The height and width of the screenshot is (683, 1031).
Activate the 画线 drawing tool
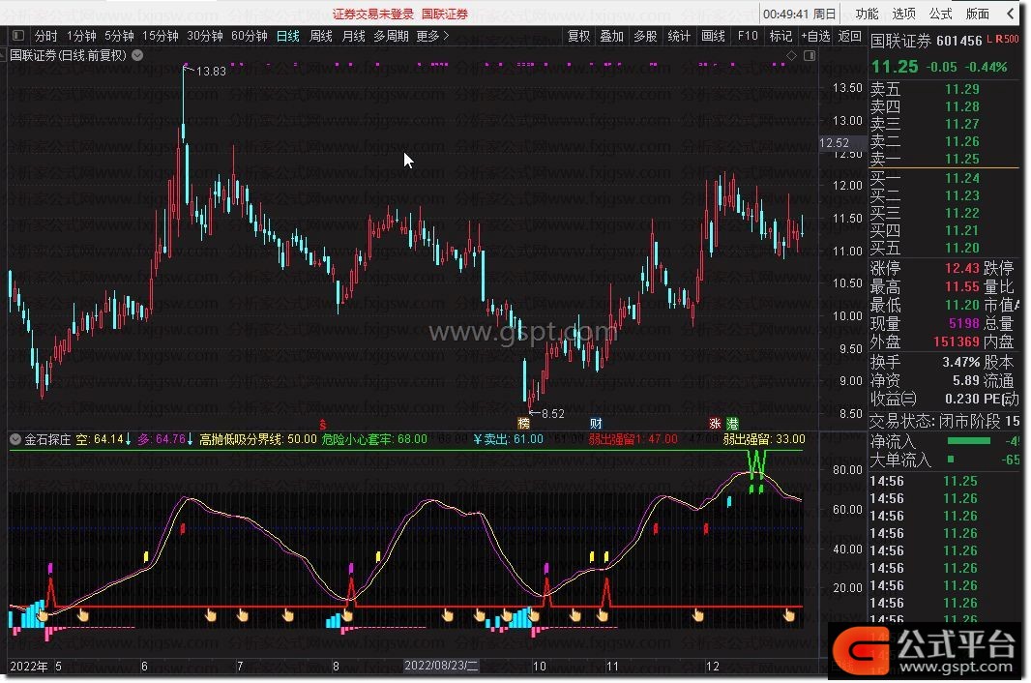coord(713,36)
